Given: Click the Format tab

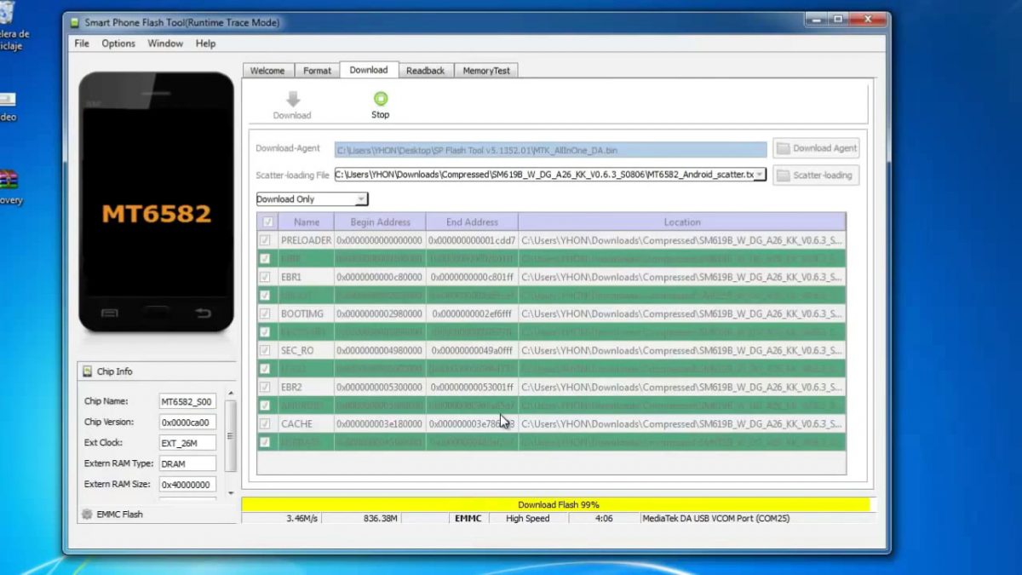Looking at the screenshot, I should coord(316,70).
